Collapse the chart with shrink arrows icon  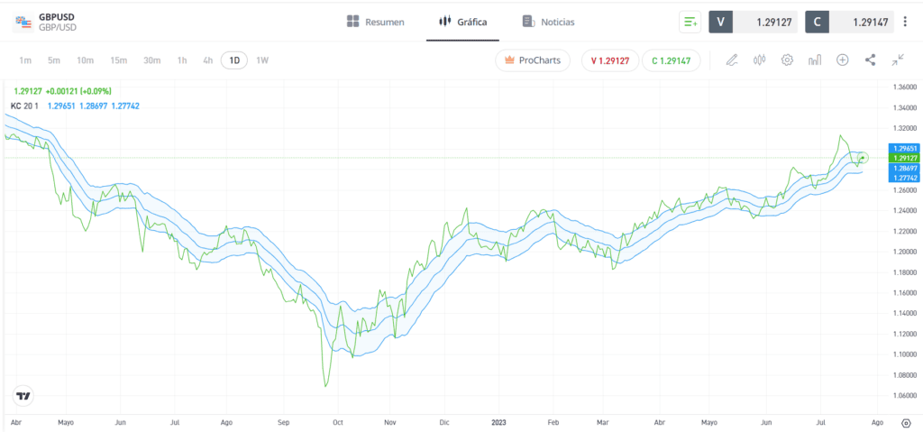pyautogui.click(x=898, y=60)
